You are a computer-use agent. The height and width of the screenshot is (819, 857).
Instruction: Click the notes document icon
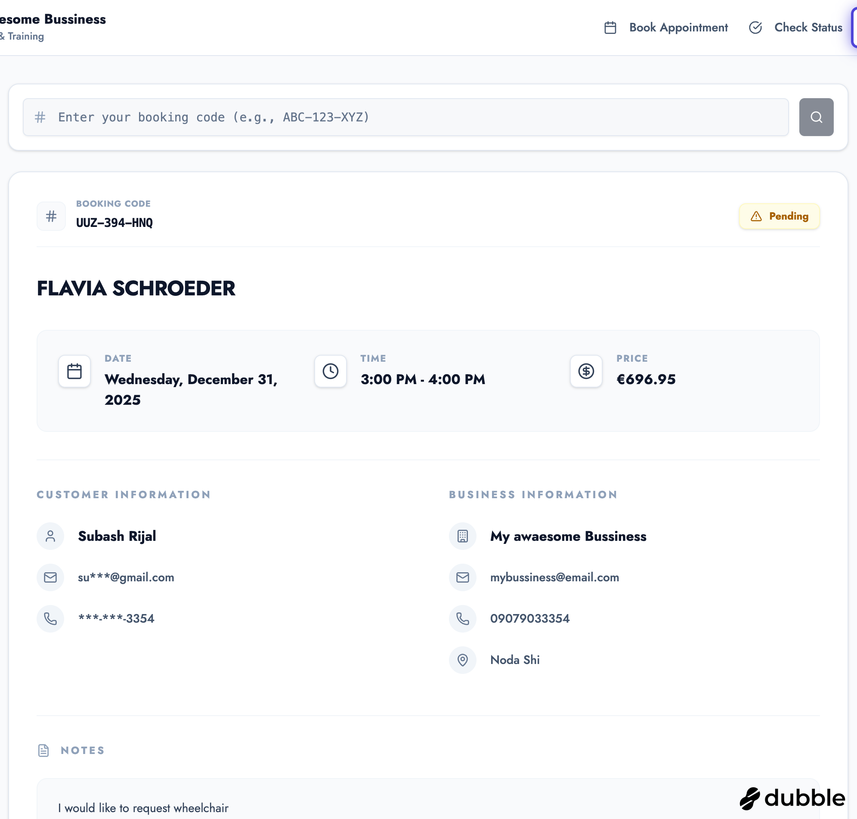tap(43, 750)
